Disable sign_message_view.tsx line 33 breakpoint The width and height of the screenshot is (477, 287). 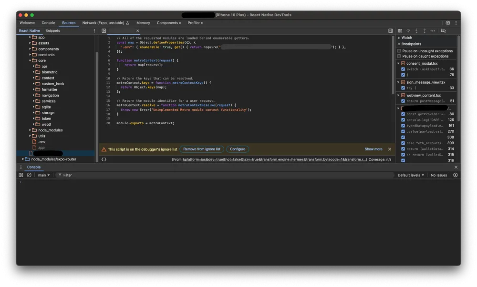[403, 88]
